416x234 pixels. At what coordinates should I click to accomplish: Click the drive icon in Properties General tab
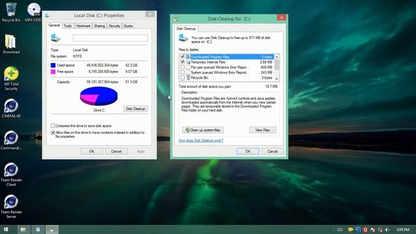(x=55, y=38)
